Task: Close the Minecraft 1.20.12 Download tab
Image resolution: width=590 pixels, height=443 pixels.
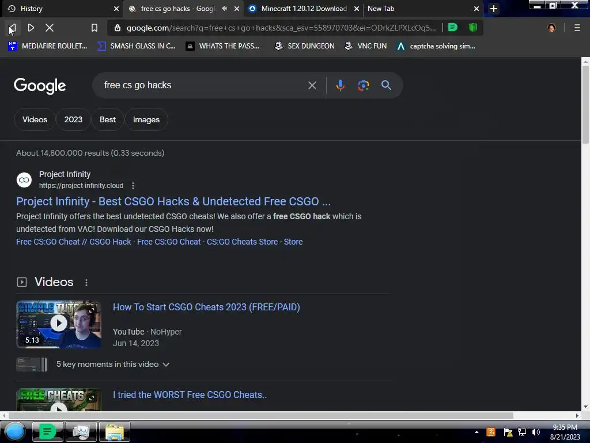Action: click(356, 9)
